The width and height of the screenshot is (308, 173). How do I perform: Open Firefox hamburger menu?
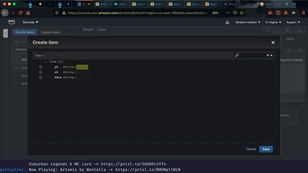tap(303, 13)
